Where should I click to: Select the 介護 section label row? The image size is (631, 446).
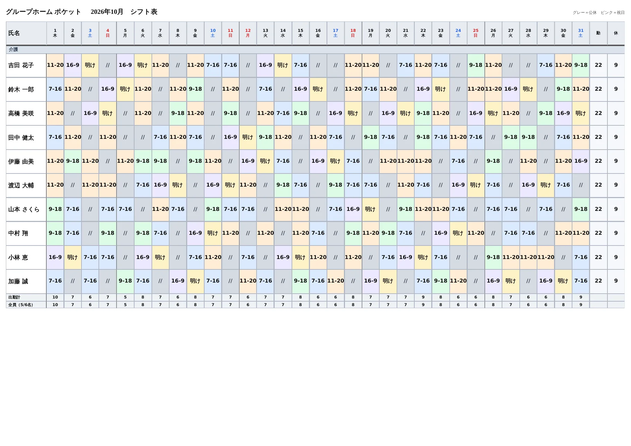tap(315, 50)
